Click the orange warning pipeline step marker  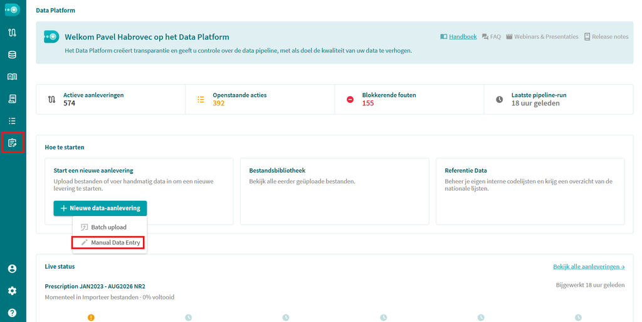coord(91,318)
